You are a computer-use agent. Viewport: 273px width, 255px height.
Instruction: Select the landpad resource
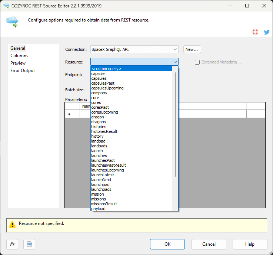tap(131, 141)
